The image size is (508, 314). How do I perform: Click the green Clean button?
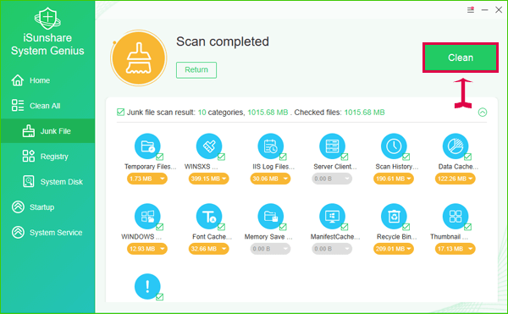pyautogui.click(x=461, y=58)
